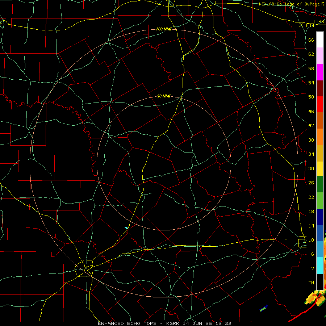Click the legend value '46'

(x=311, y=111)
